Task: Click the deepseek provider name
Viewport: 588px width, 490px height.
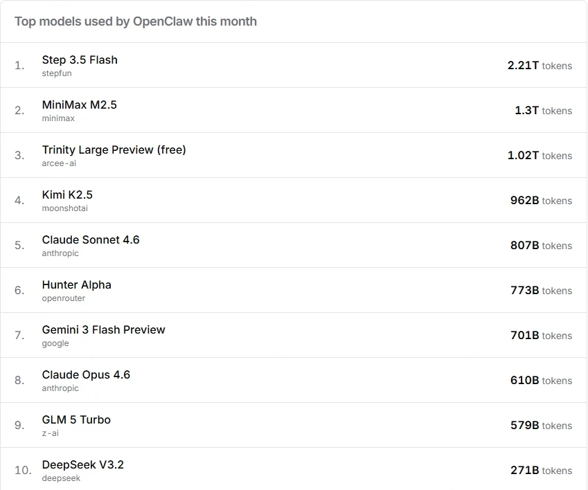Action: [x=61, y=478]
